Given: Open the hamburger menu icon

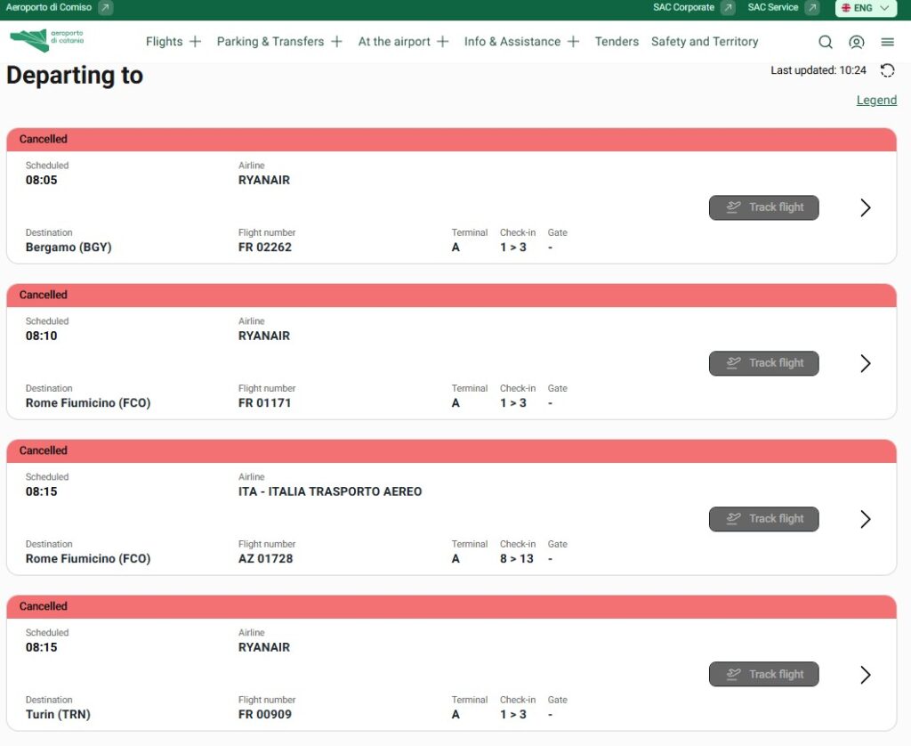Looking at the screenshot, I should click(887, 42).
